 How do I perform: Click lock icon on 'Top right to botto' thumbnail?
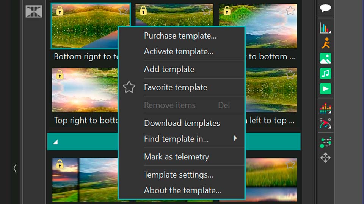60,74
